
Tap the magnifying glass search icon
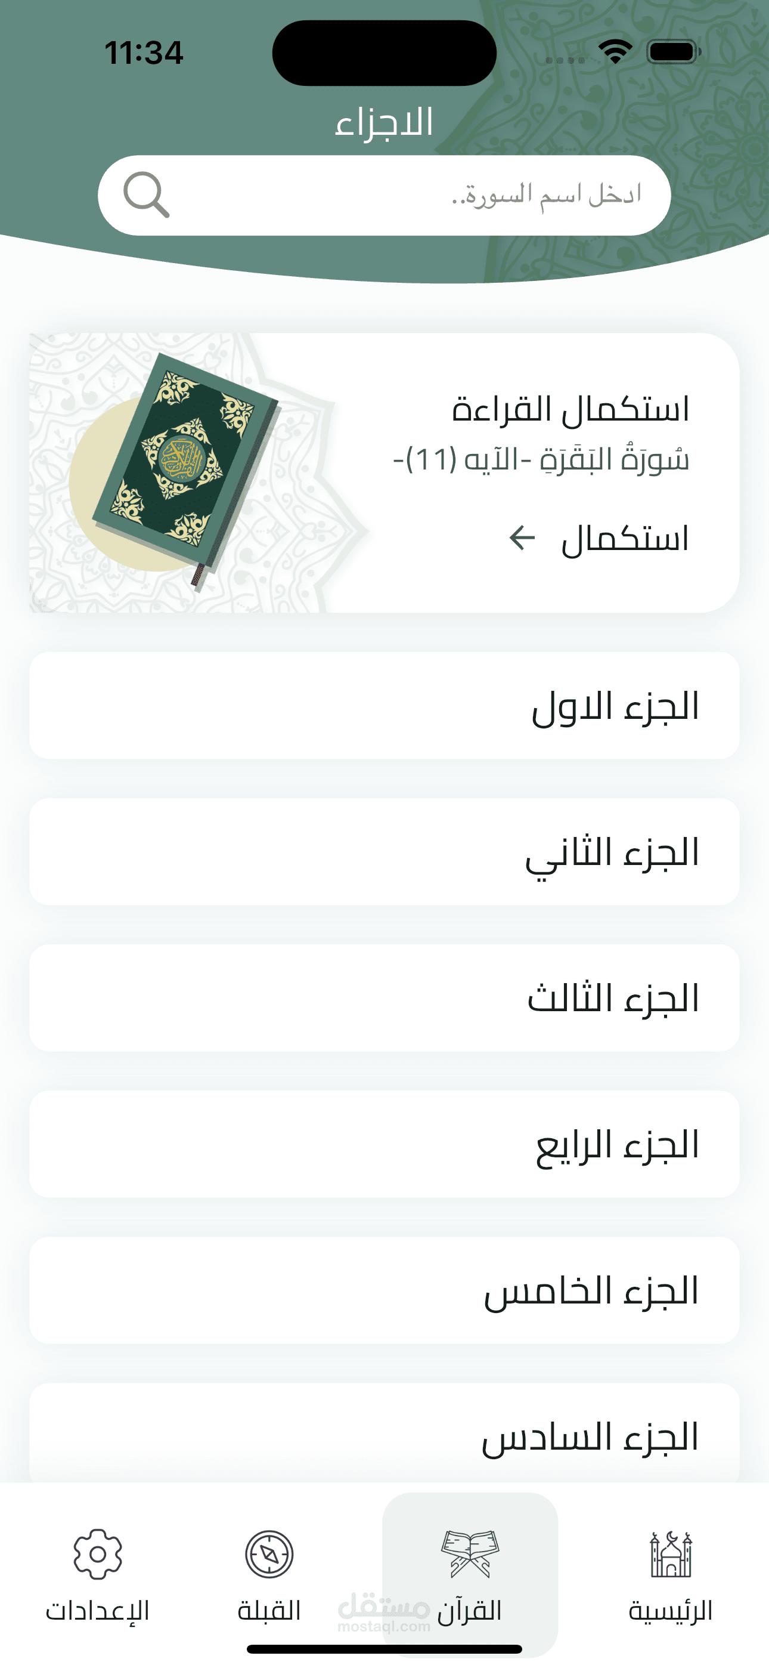tap(146, 194)
